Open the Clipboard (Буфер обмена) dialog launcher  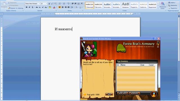coord(23,11)
